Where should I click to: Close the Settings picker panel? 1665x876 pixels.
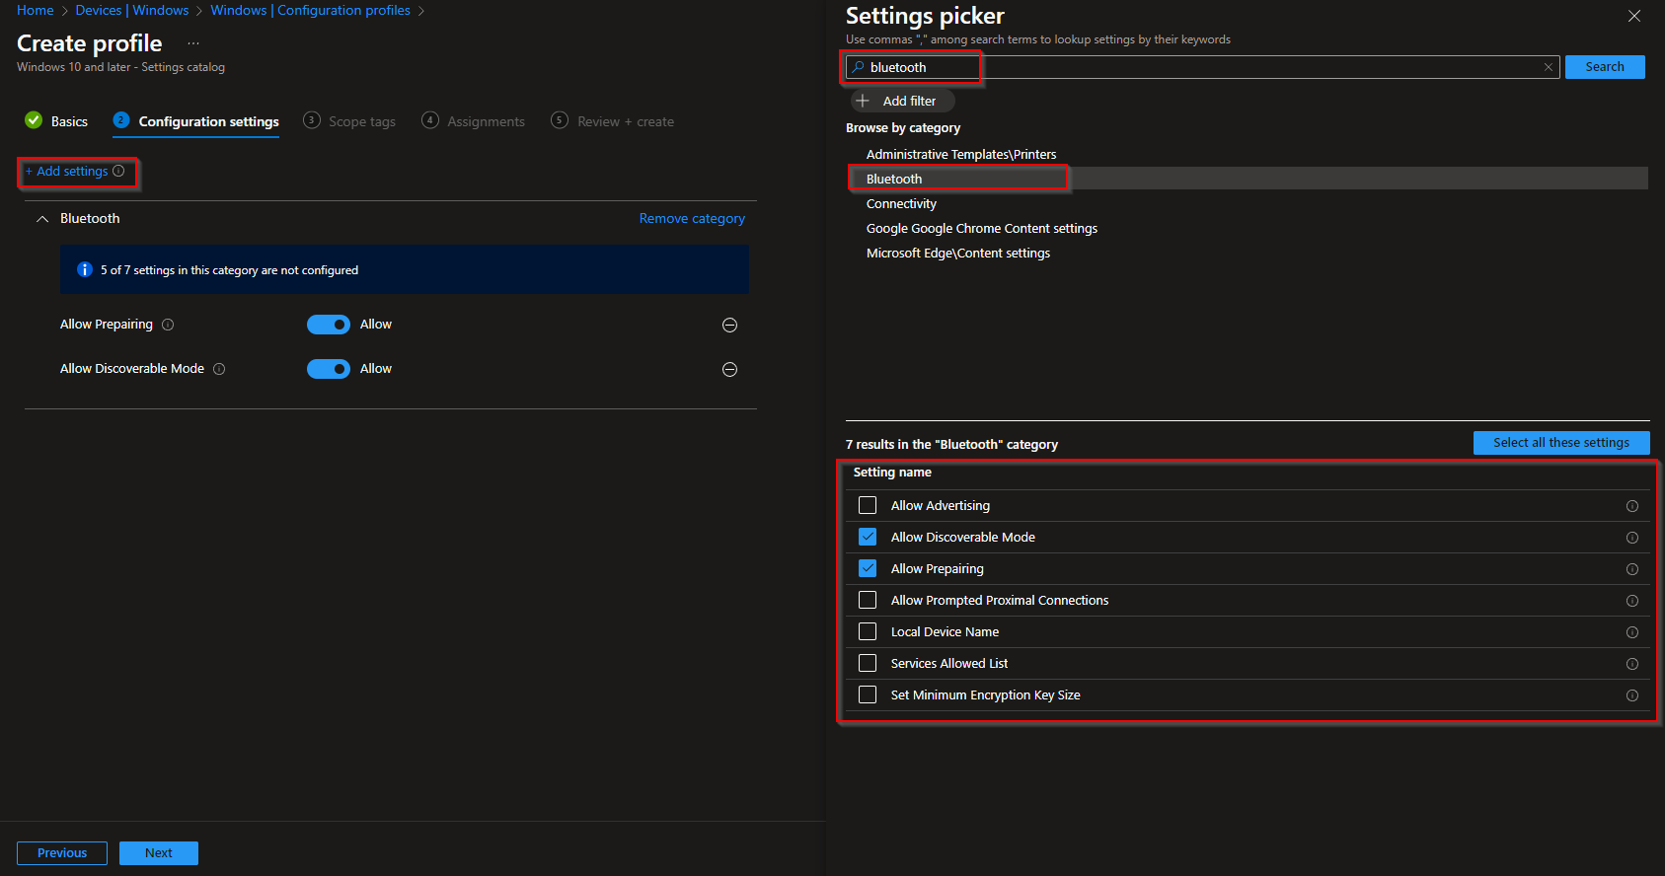1634,16
